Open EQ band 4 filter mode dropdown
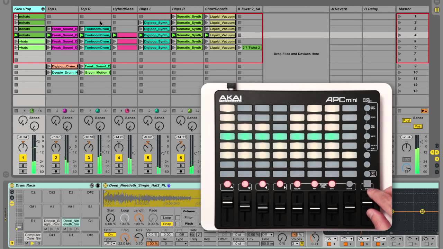 (380, 239)
